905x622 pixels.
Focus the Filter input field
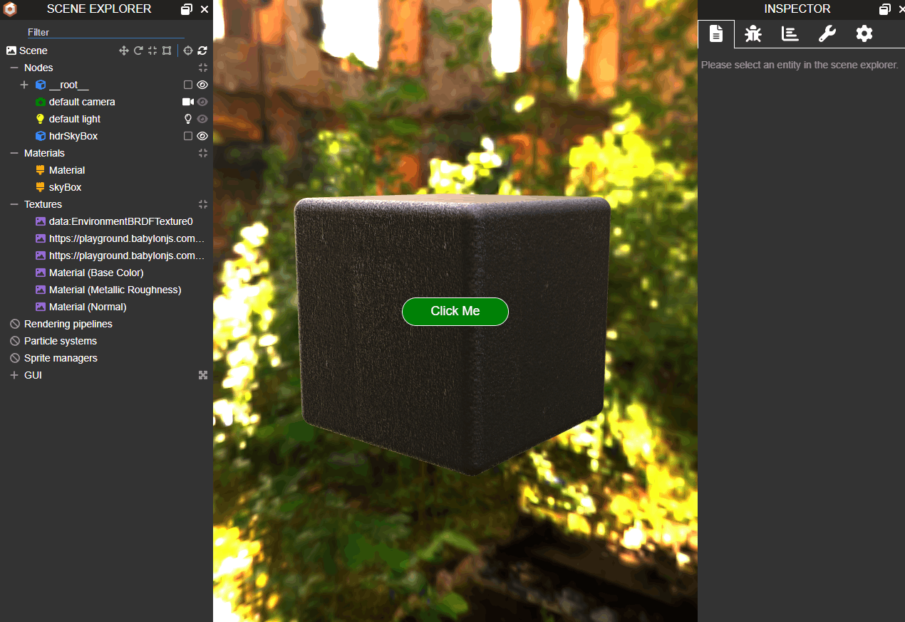[105, 32]
